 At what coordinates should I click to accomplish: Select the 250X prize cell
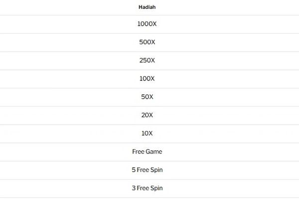147,61
